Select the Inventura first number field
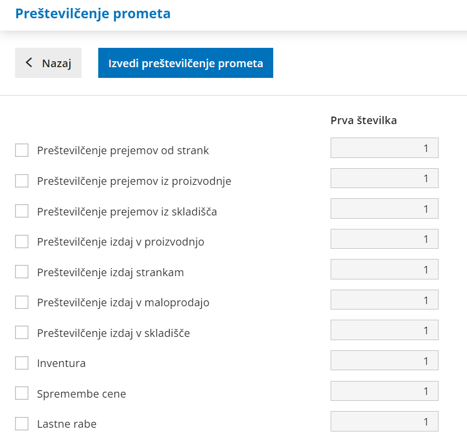The height and width of the screenshot is (439, 467). coord(384,361)
